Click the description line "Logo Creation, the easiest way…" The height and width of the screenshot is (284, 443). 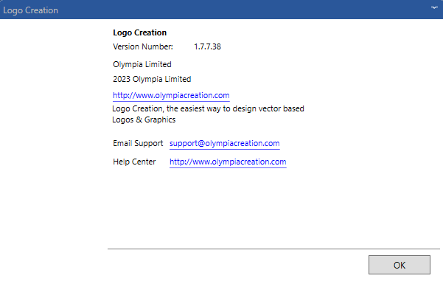208,108
